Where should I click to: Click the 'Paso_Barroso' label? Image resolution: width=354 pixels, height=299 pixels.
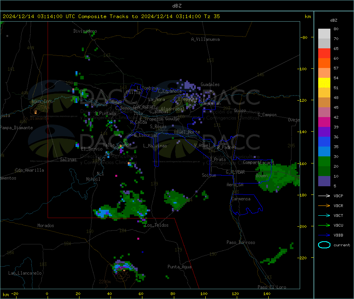[241, 242]
